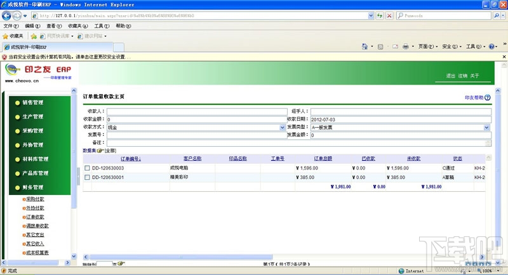The width and height of the screenshot is (508, 275).
Task: Click the hand icon next to 数据集
Action: click(x=100, y=151)
